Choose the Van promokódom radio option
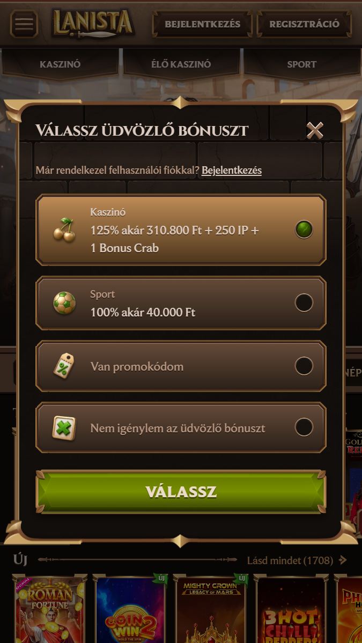The width and height of the screenshot is (362, 643). point(304,366)
